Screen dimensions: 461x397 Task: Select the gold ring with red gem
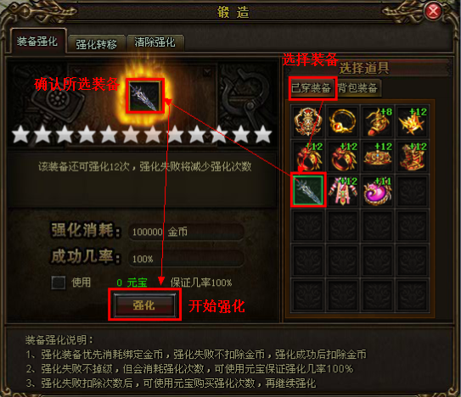(342, 121)
